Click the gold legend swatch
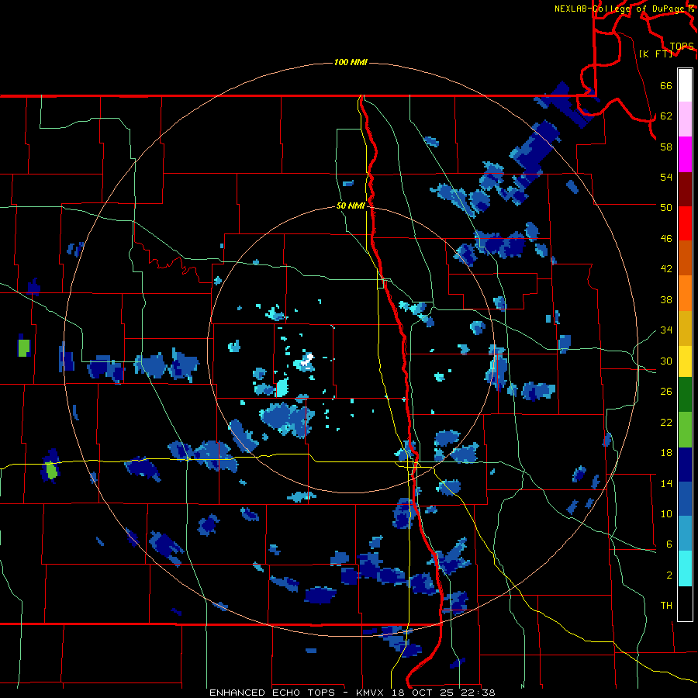Viewport: 698px width, 698px height. 685,327
